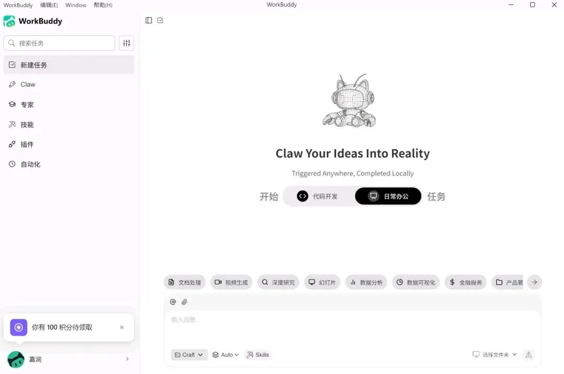This screenshot has height=374, width=564.
Task: Select the 日常办公 mode
Action: pyautogui.click(x=388, y=196)
